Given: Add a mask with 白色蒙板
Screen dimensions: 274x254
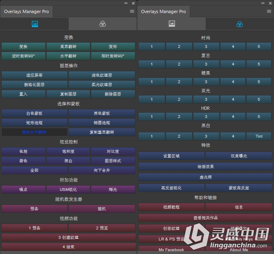Looking at the screenshot, I should [34, 113].
